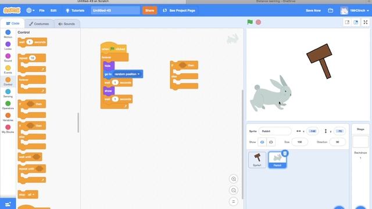Click the red stop button
This screenshot has width=372, height=209.
pyautogui.click(x=258, y=22)
